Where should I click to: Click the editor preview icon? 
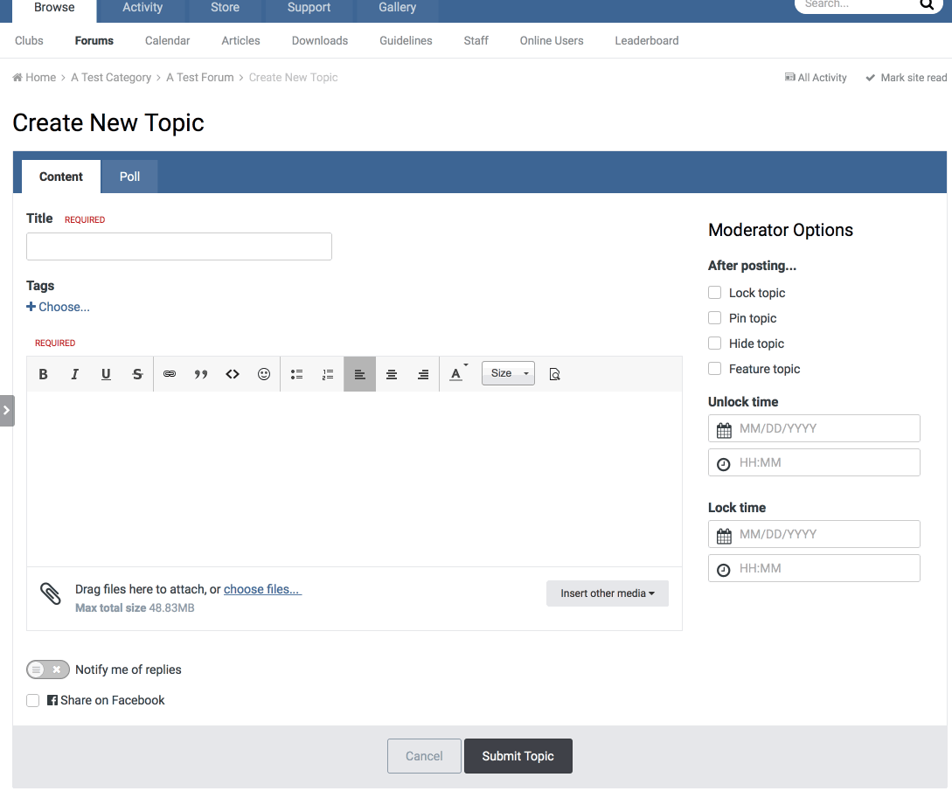point(554,374)
